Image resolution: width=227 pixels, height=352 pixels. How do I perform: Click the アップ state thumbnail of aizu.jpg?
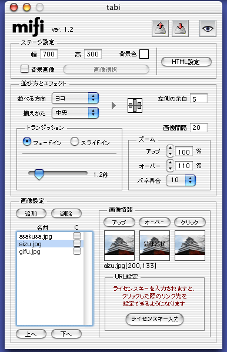coord(119,246)
